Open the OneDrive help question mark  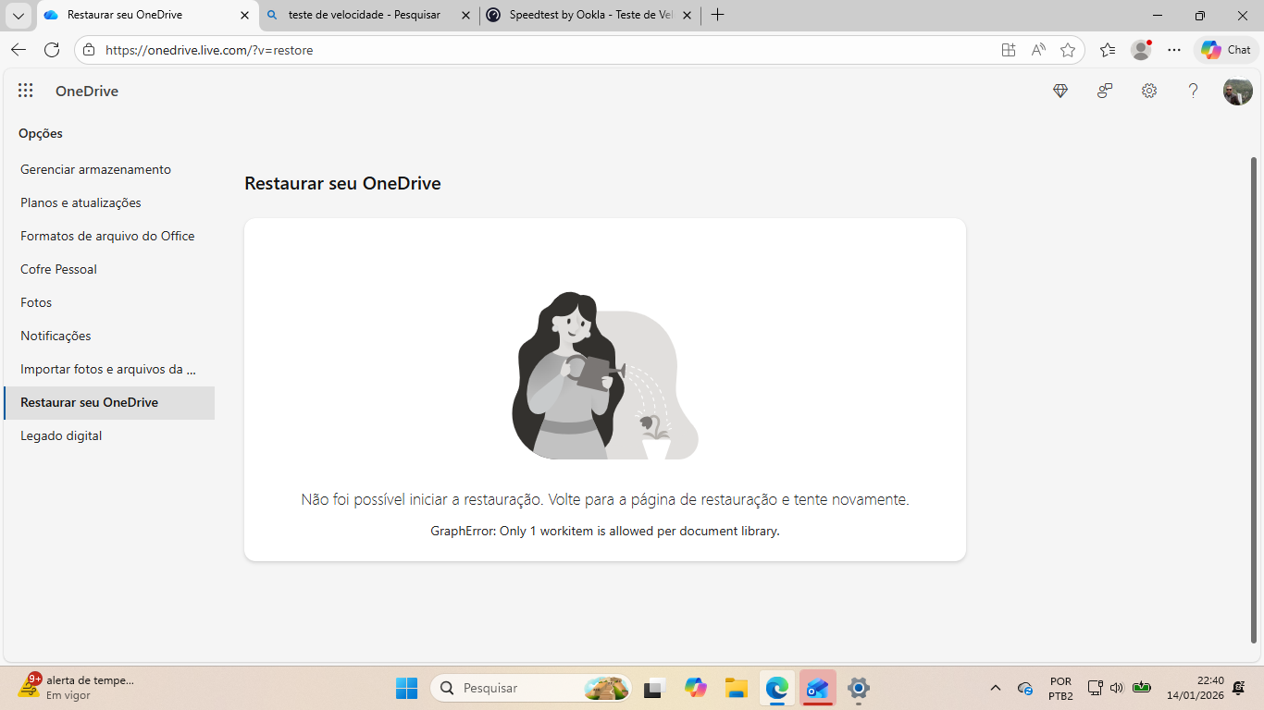[x=1194, y=91]
